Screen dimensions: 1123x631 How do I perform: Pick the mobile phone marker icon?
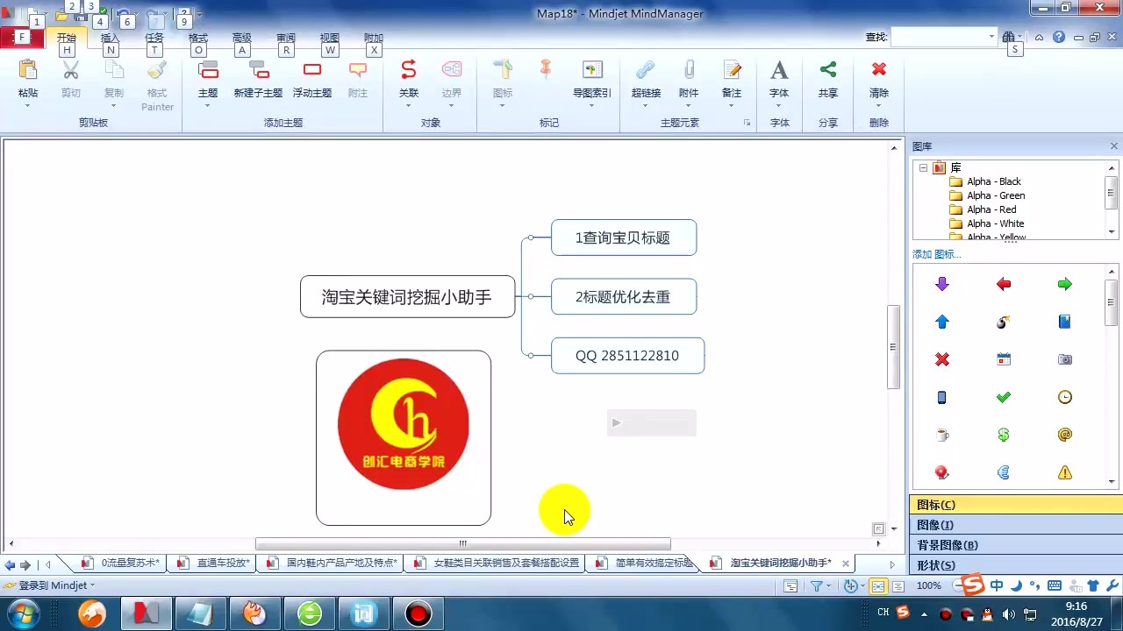click(x=942, y=397)
